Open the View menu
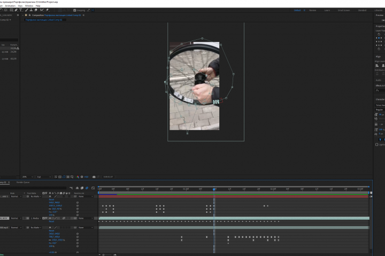The image size is (385, 256). click(x=20, y=6)
